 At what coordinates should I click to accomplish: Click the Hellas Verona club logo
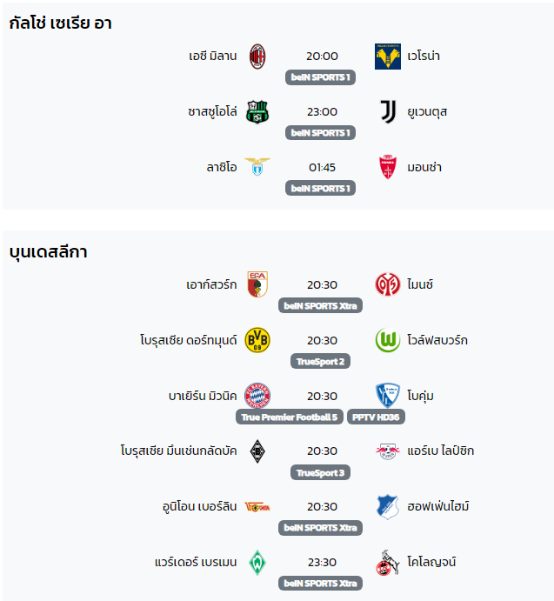click(388, 57)
